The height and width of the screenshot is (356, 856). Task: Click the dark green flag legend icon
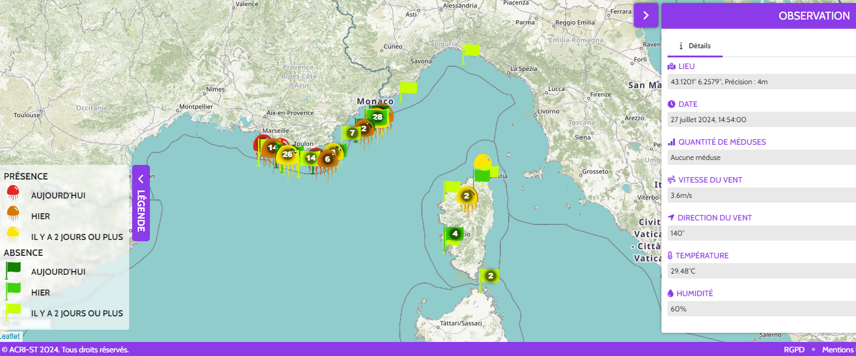coord(13,271)
